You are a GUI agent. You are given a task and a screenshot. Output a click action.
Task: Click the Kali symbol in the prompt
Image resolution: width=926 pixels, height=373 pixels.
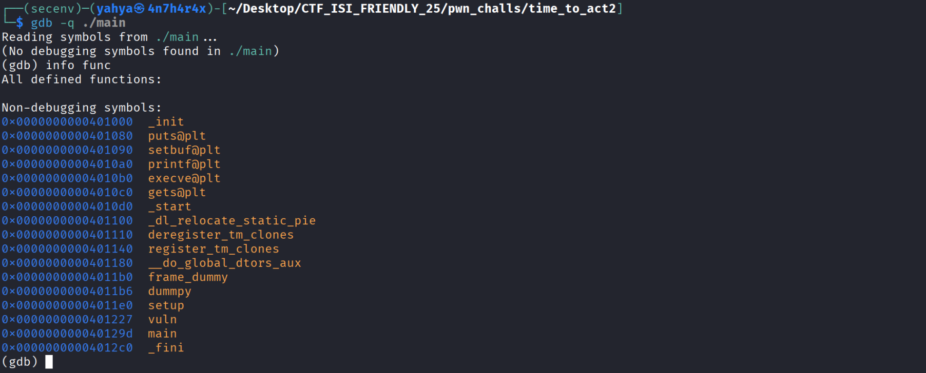point(140,9)
